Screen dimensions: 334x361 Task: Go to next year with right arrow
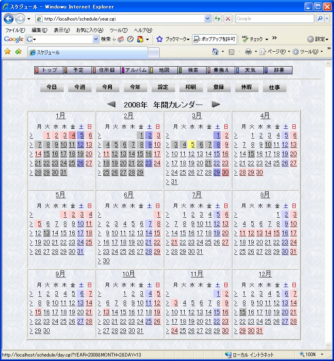[x=216, y=104]
